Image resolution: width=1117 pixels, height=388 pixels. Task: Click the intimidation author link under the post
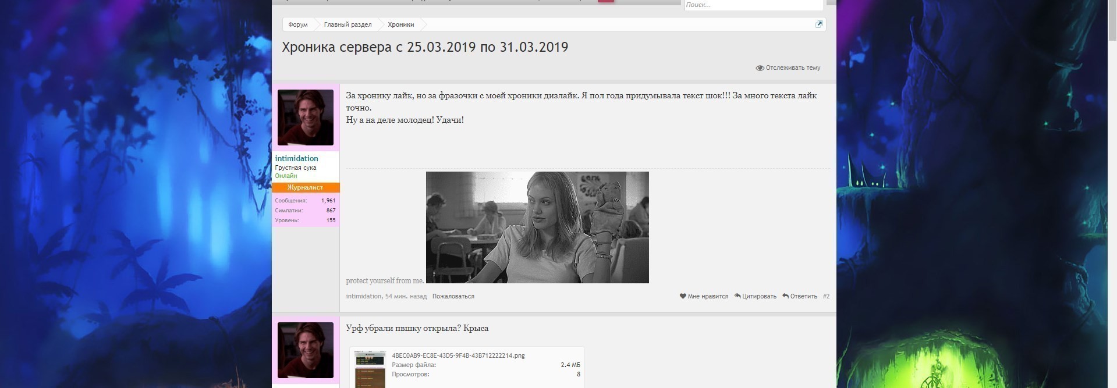(364, 296)
